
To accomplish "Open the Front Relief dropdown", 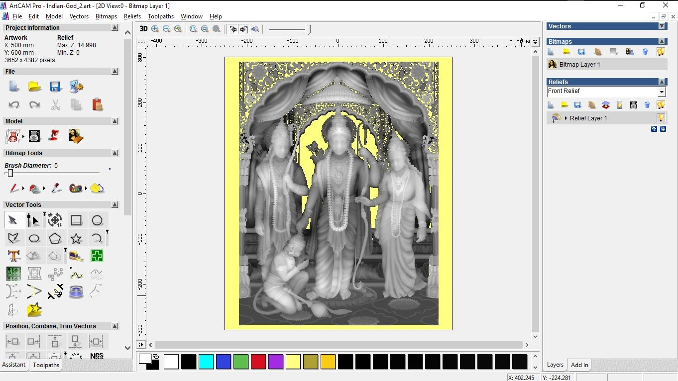I will pos(662,92).
